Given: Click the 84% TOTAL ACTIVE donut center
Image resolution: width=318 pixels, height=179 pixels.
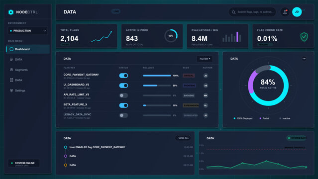Looking at the screenshot, I should [268, 84].
